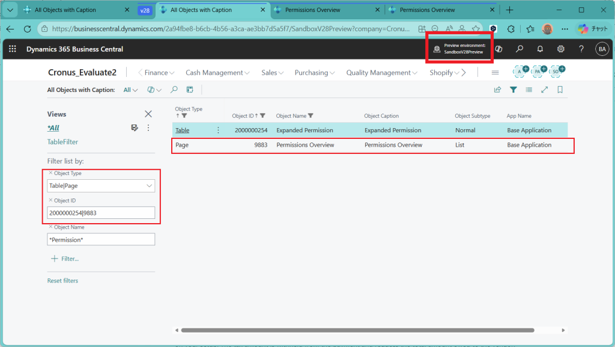Expand the All views dropdown
This screenshot has height=347, width=615.
[130, 90]
